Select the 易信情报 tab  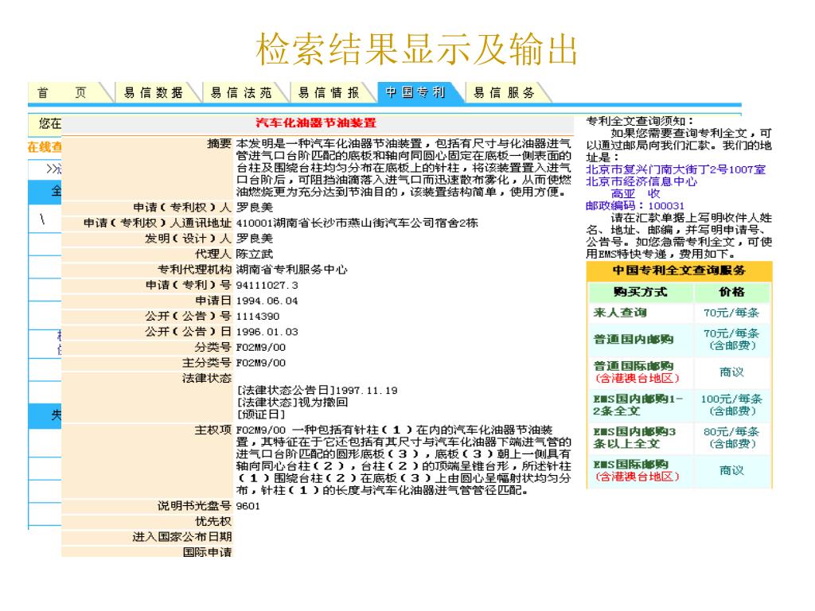click(x=329, y=92)
